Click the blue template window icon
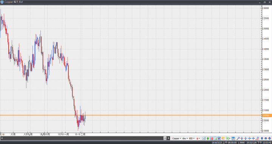Screen dimensions: 272x144 pos(233,138)
